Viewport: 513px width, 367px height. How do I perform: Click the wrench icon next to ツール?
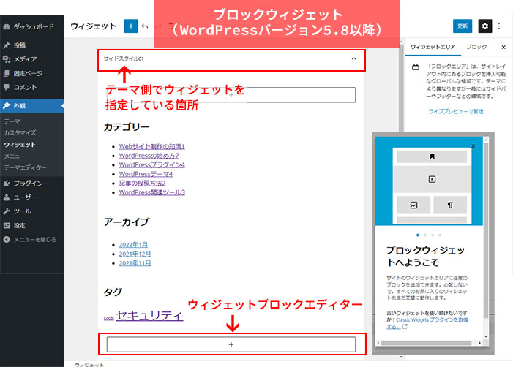(x=7, y=211)
